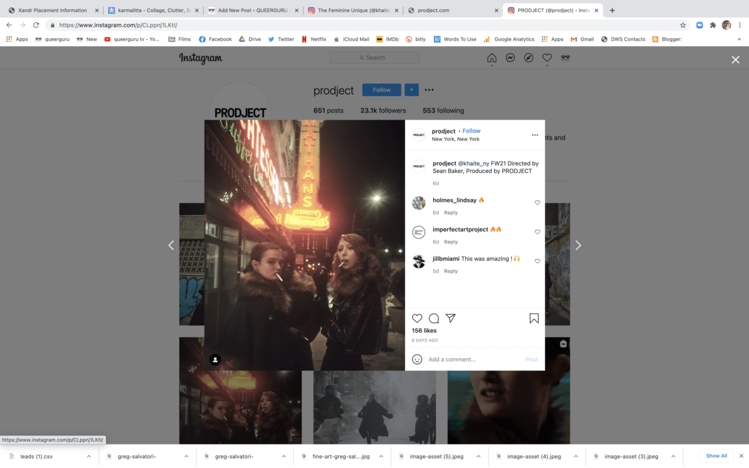Open the Chrome profile avatar

coord(727,25)
